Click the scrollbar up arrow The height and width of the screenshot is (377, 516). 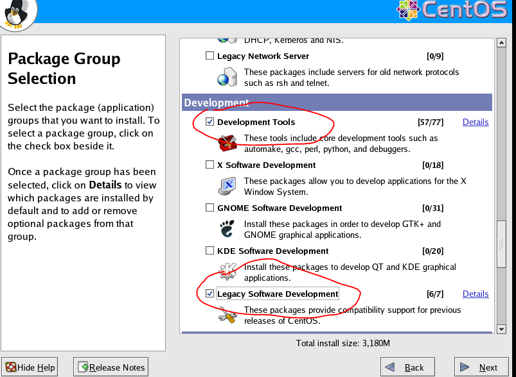(x=501, y=43)
